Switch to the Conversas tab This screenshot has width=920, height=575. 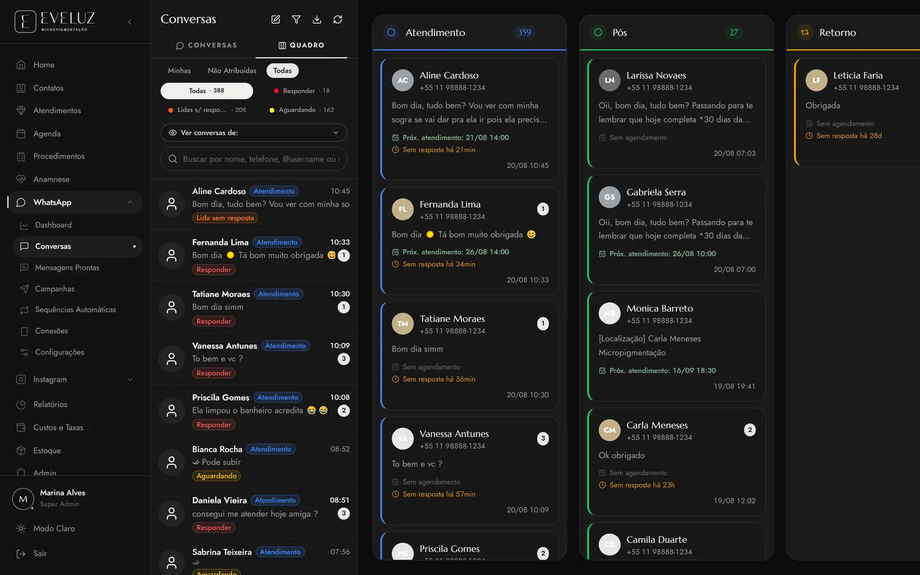pos(206,45)
